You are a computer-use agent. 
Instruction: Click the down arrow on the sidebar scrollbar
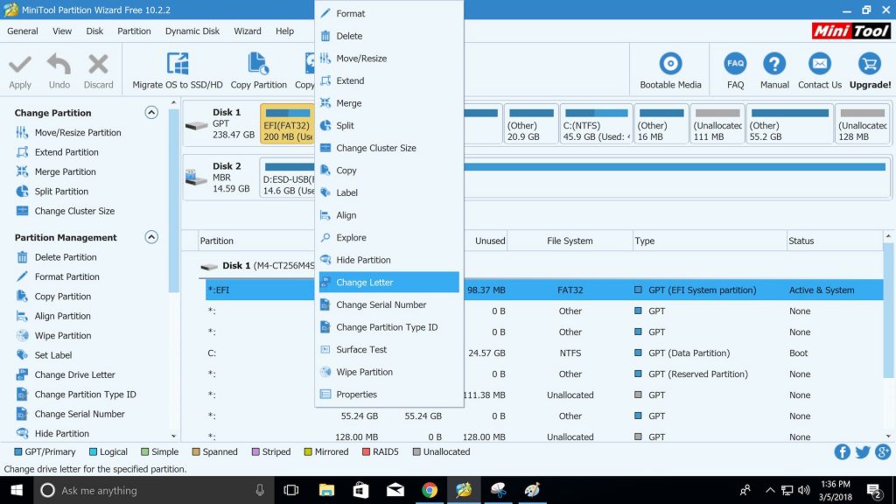pyautogui.click(x=173, y=436)
